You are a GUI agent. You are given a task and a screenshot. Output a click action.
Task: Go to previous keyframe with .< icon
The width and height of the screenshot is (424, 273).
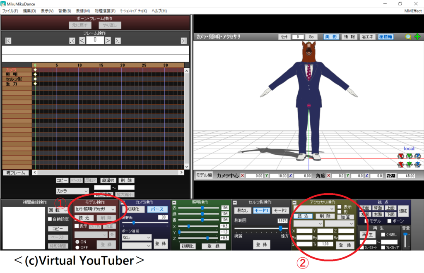[x=72, y=41]
